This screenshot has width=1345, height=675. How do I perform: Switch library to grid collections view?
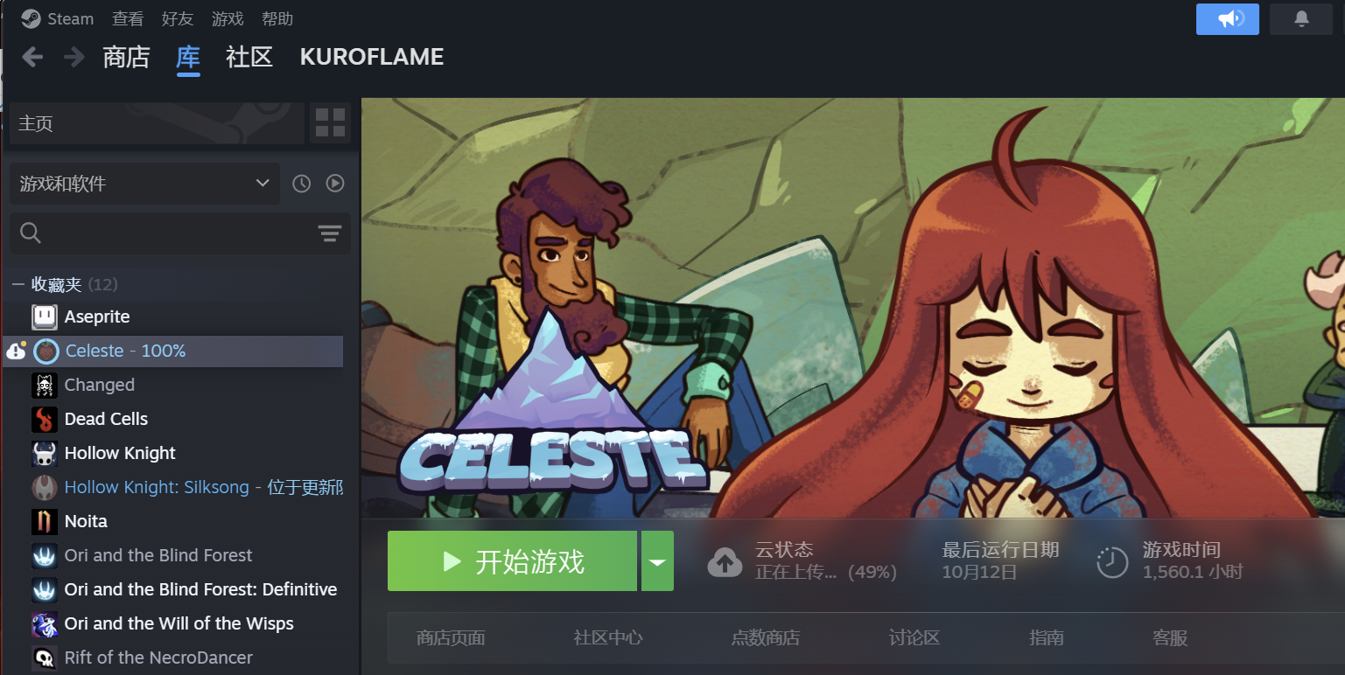pos(330,122)
